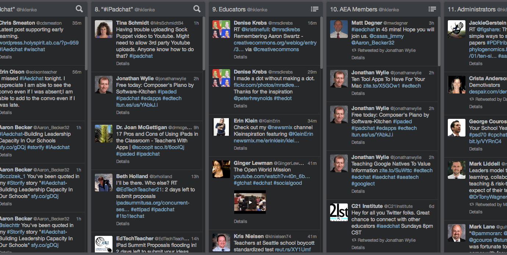Image resolution: width=507 pixels, height=255 pixels.
Task: Click the retweet icon under the C21 Institute tweet
Action: click(354, 240)
